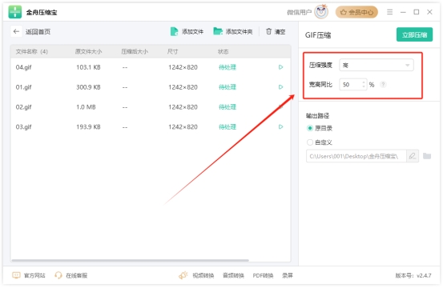The image size is (443, 288).
Task: Open 在线客服 online support
Action: 71,275
